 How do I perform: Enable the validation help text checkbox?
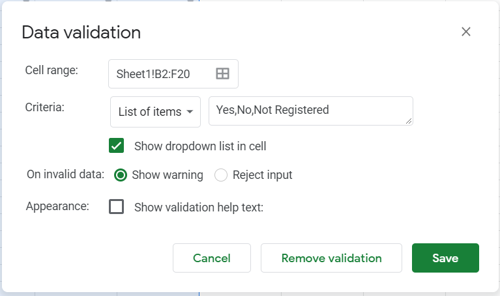pyautogui.click(x=117, y=207)
